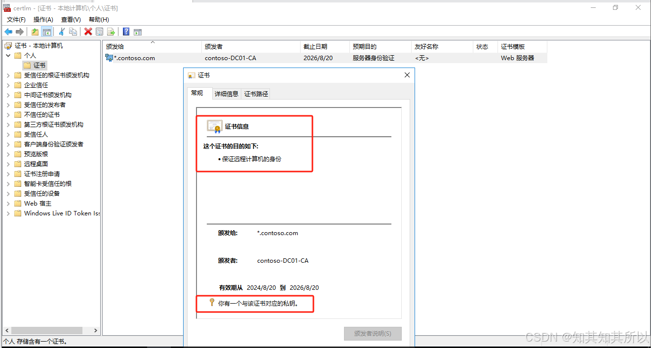Viewport: 651px width, 348px height.
Task: Click the tree pane horizontal scrollbar right arrow
Action: tap(96, 331)
